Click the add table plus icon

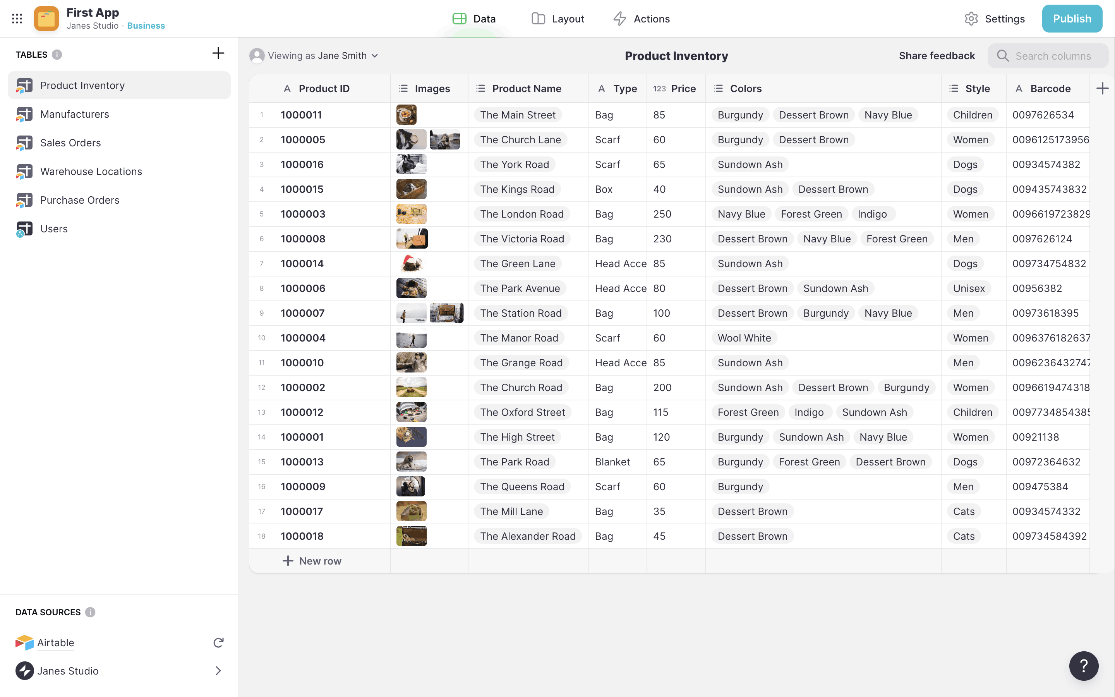pyautogui.click(x=218, y=53)
